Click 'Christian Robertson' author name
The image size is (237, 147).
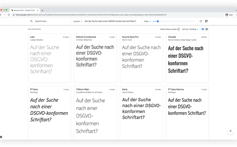coord(84,40)
